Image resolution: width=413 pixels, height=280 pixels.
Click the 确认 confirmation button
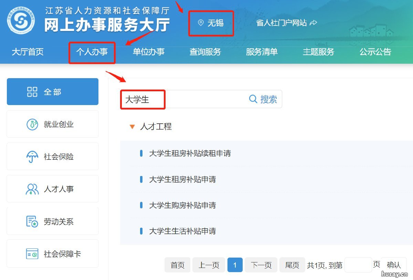(393, 265)
